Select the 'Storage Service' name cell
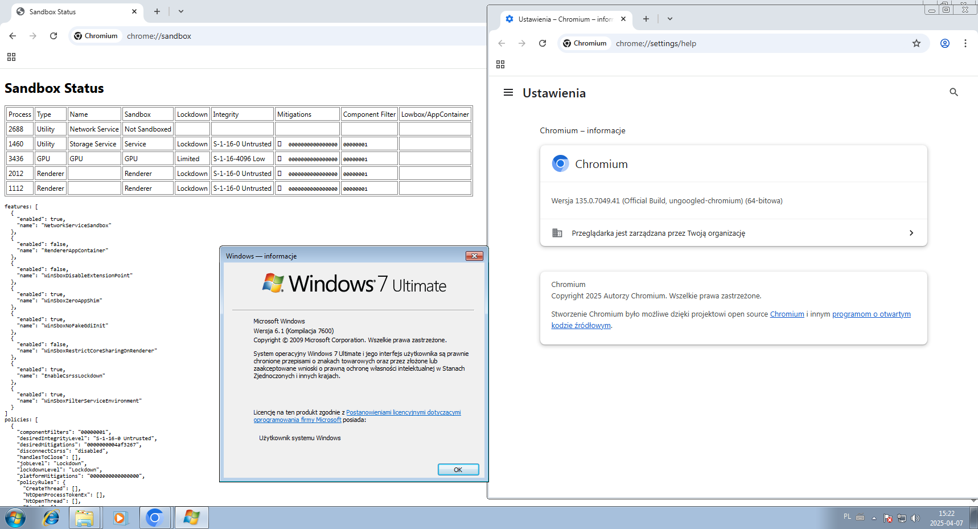Image resolution: width=978 pixels, height=529 pixels. click(94, 144)
